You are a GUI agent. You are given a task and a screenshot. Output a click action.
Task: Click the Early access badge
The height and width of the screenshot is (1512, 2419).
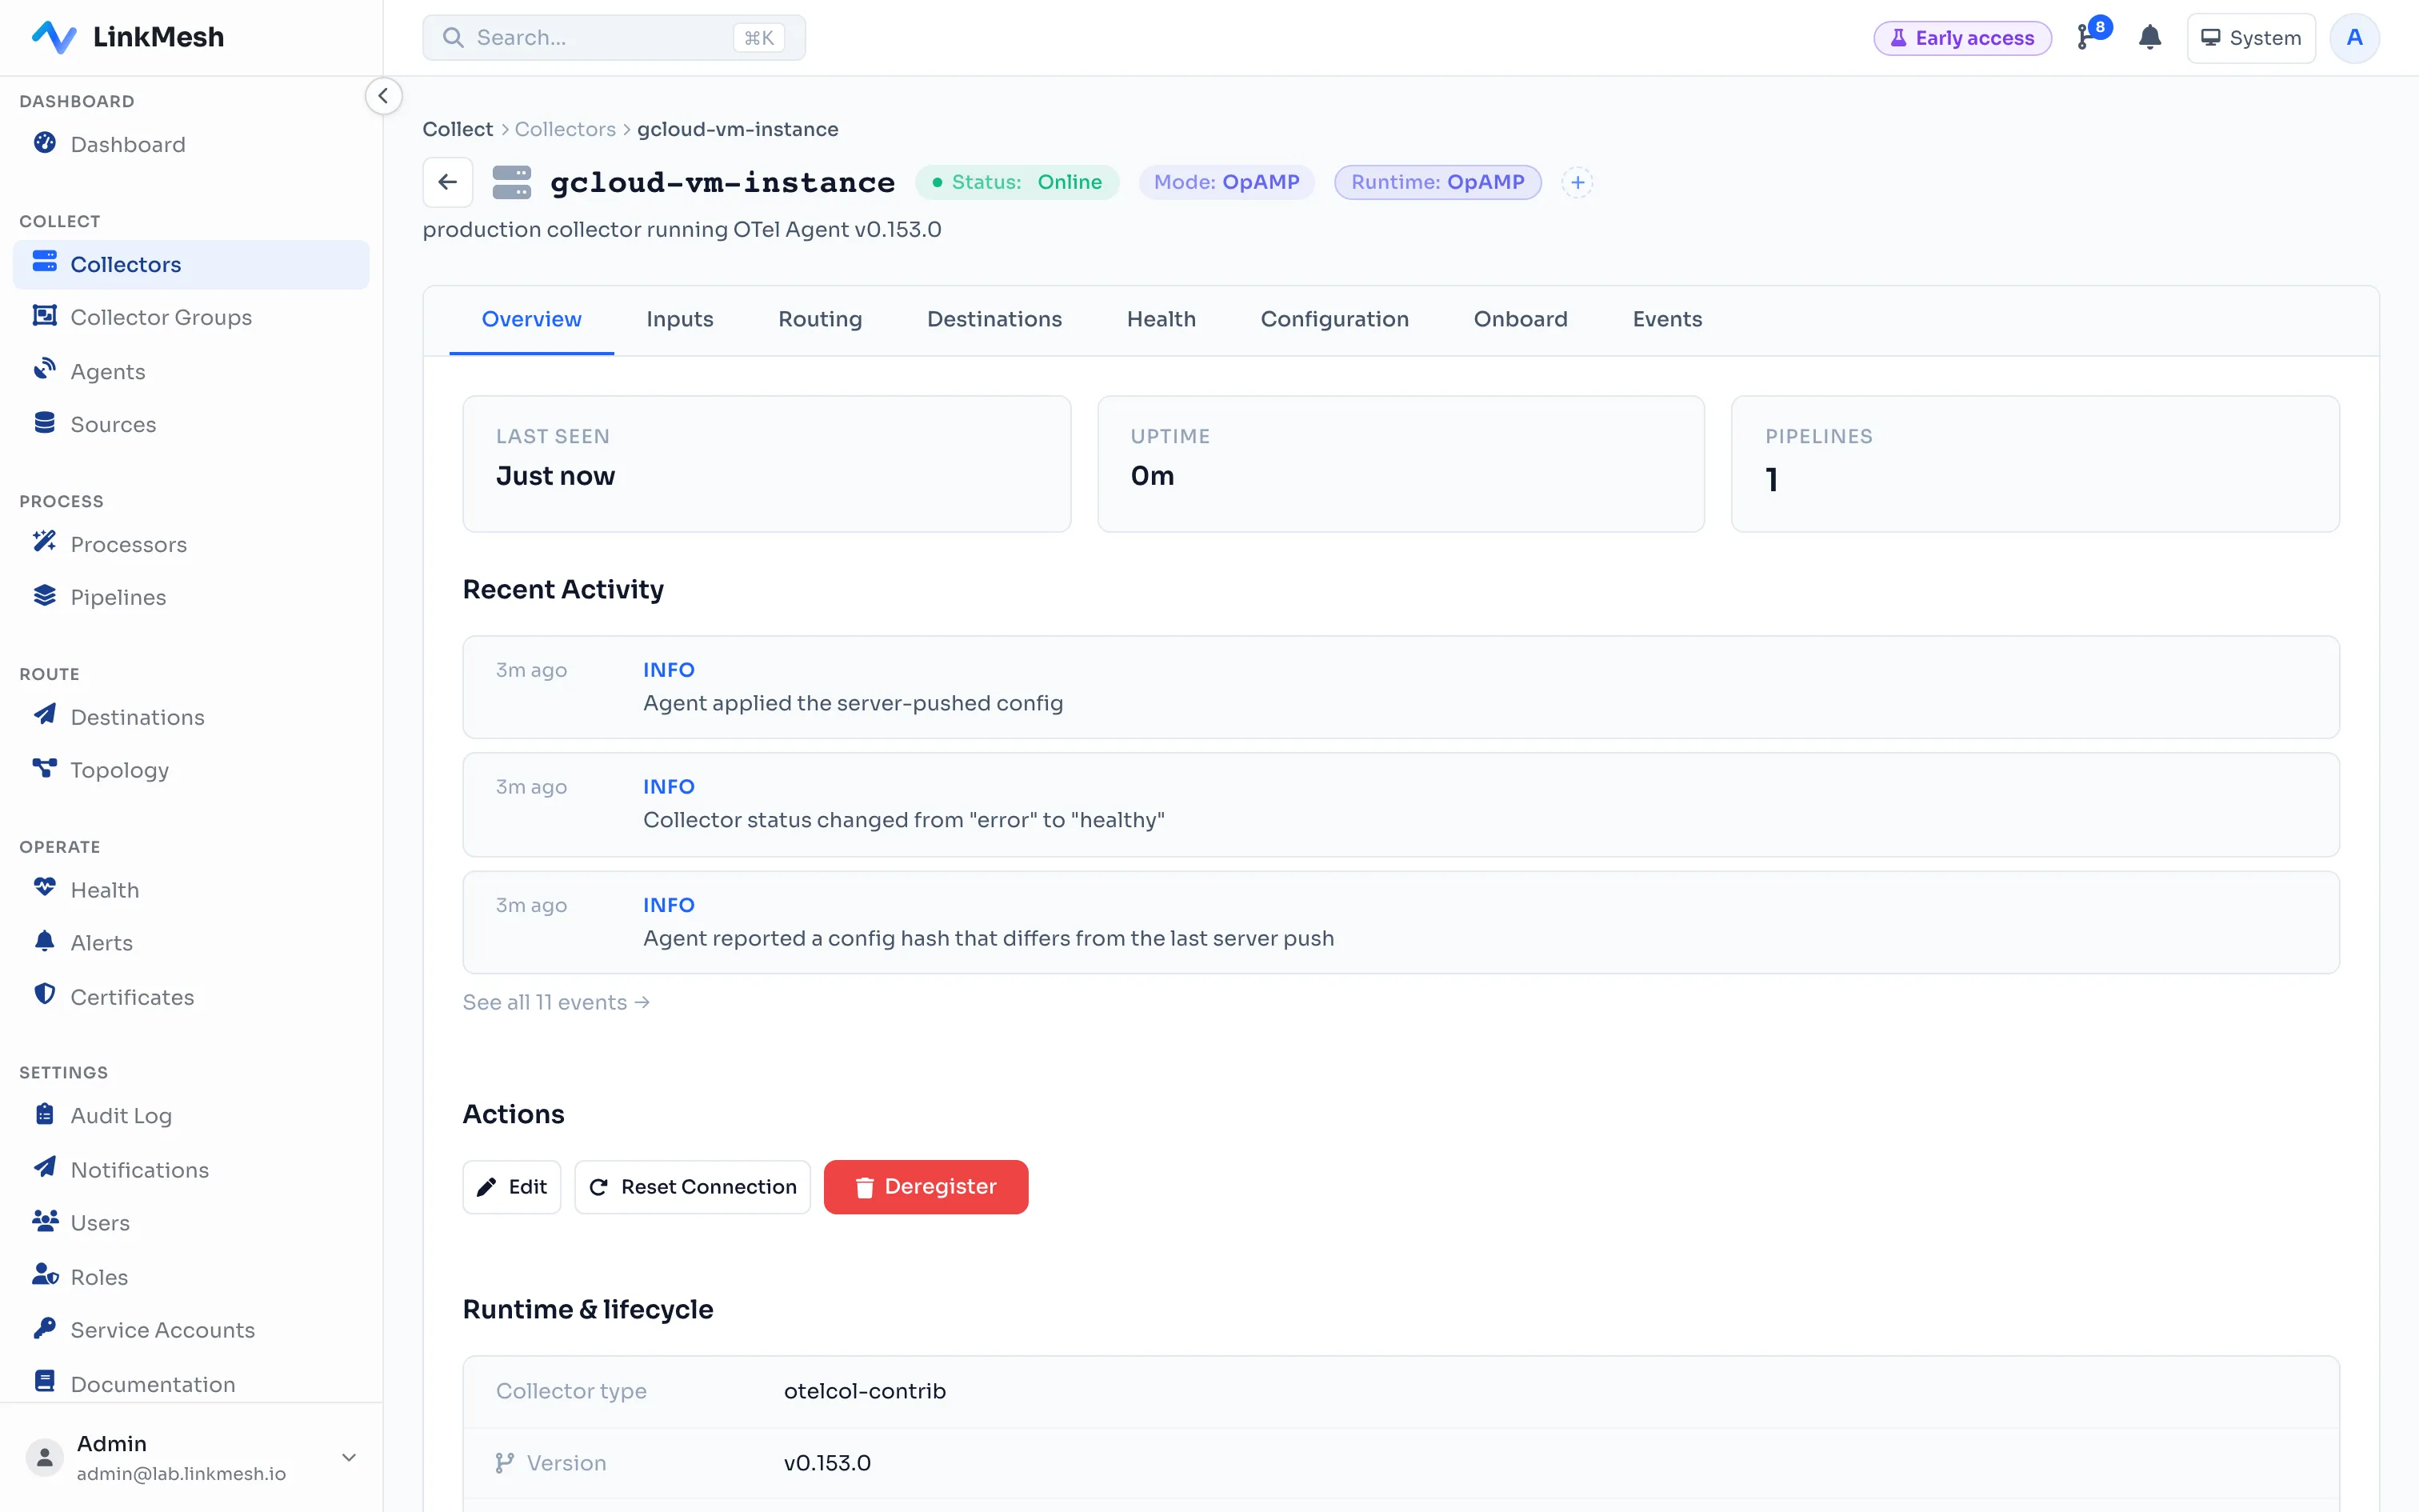pos(1962,38)
